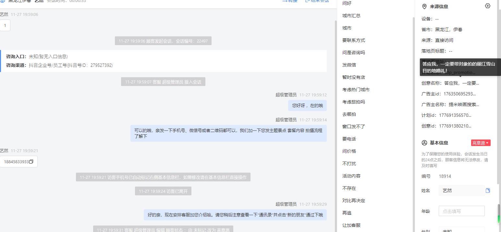The height and width of the screenshot is (232, 501).
Task: Select quick reply 不打扰
Action: pos(349,164)
